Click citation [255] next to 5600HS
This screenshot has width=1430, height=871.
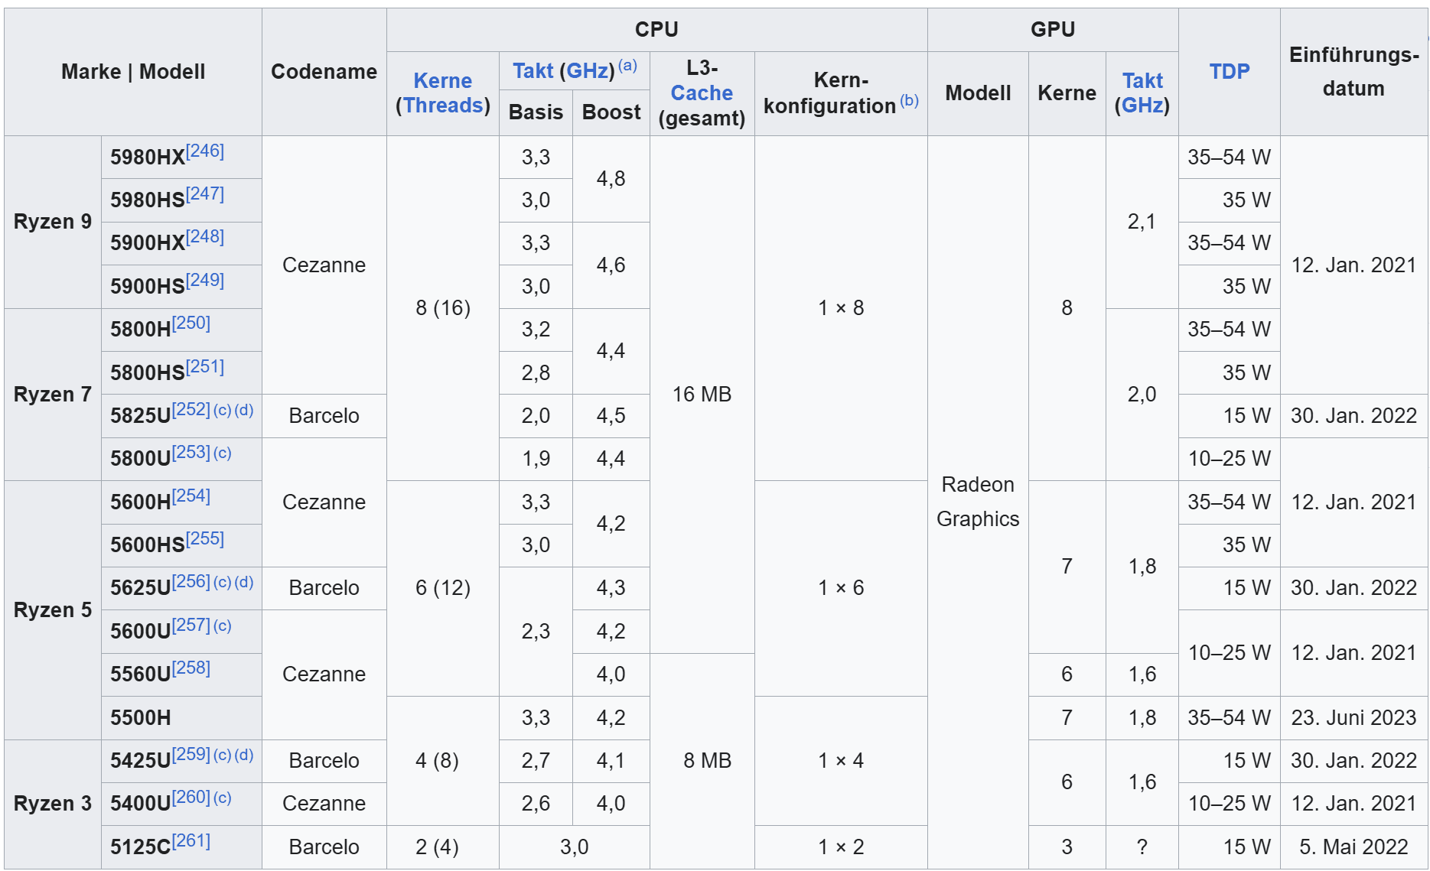[205, 538]
